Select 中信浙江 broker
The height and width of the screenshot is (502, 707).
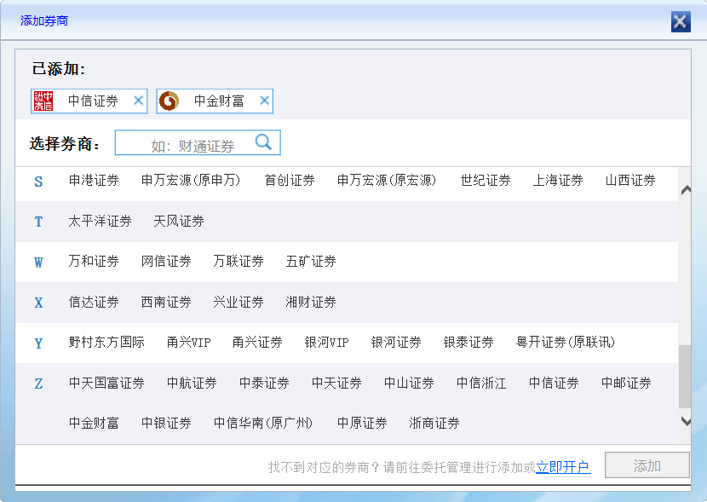[481, 383]
